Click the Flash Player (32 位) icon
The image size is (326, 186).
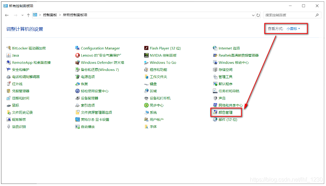(146, 48)
